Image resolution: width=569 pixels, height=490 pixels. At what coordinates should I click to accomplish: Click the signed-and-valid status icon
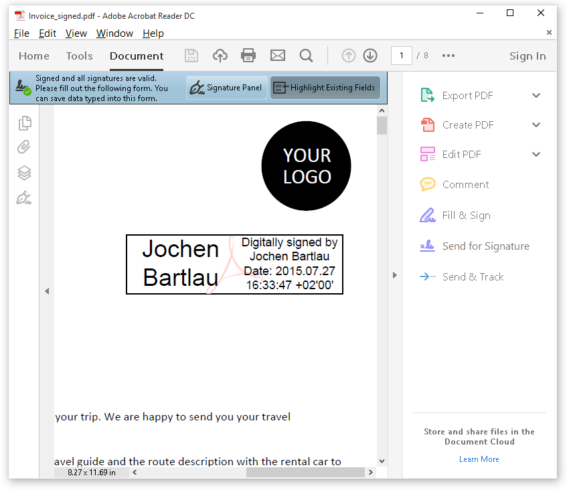[x=23, y=88]
